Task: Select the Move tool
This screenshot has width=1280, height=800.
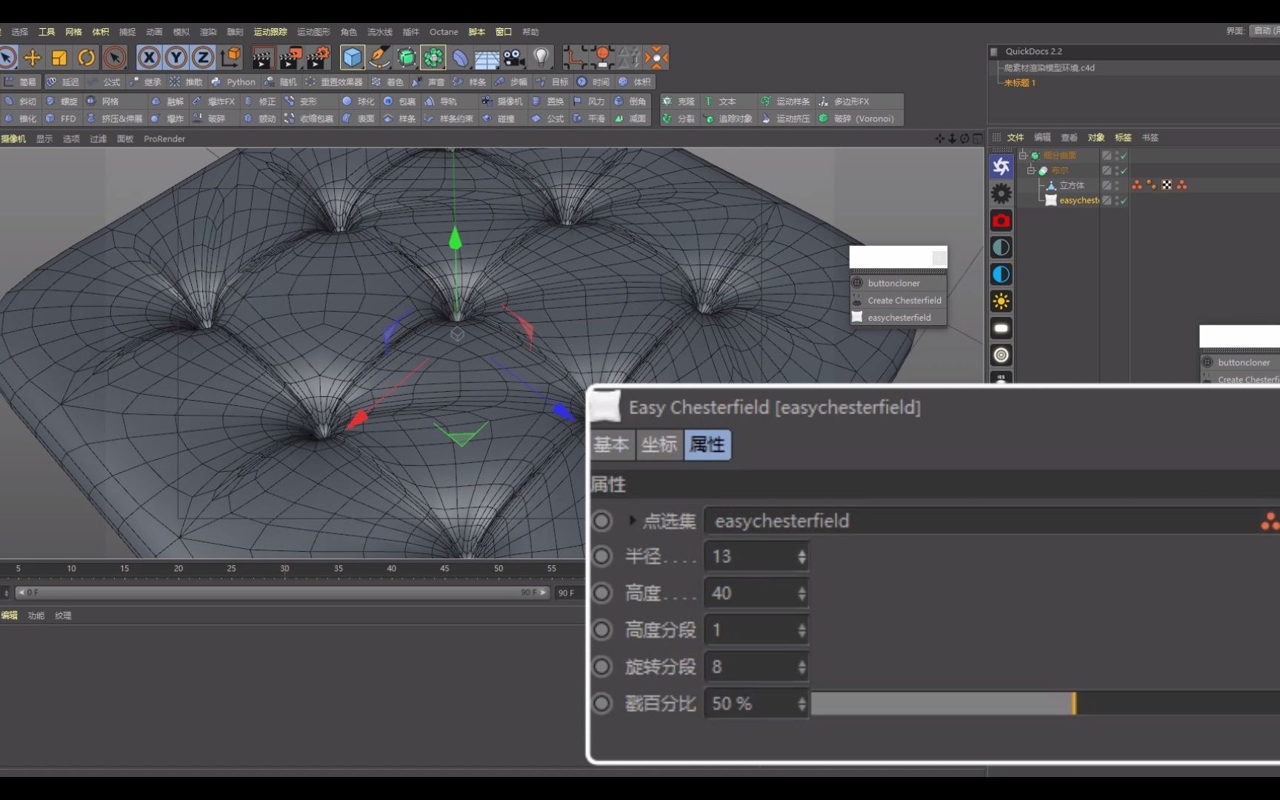Action: [33, 57]
